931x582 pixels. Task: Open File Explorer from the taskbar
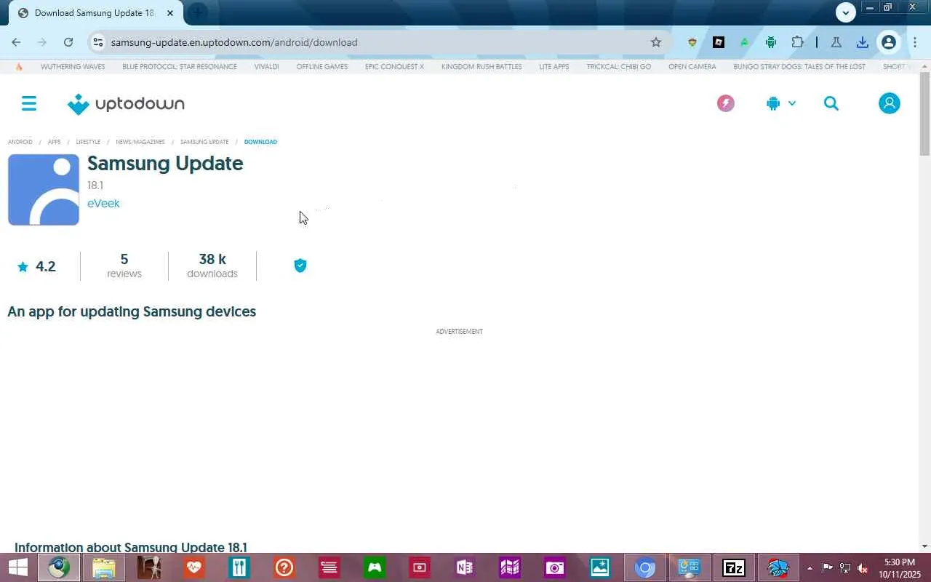[104, 567]
